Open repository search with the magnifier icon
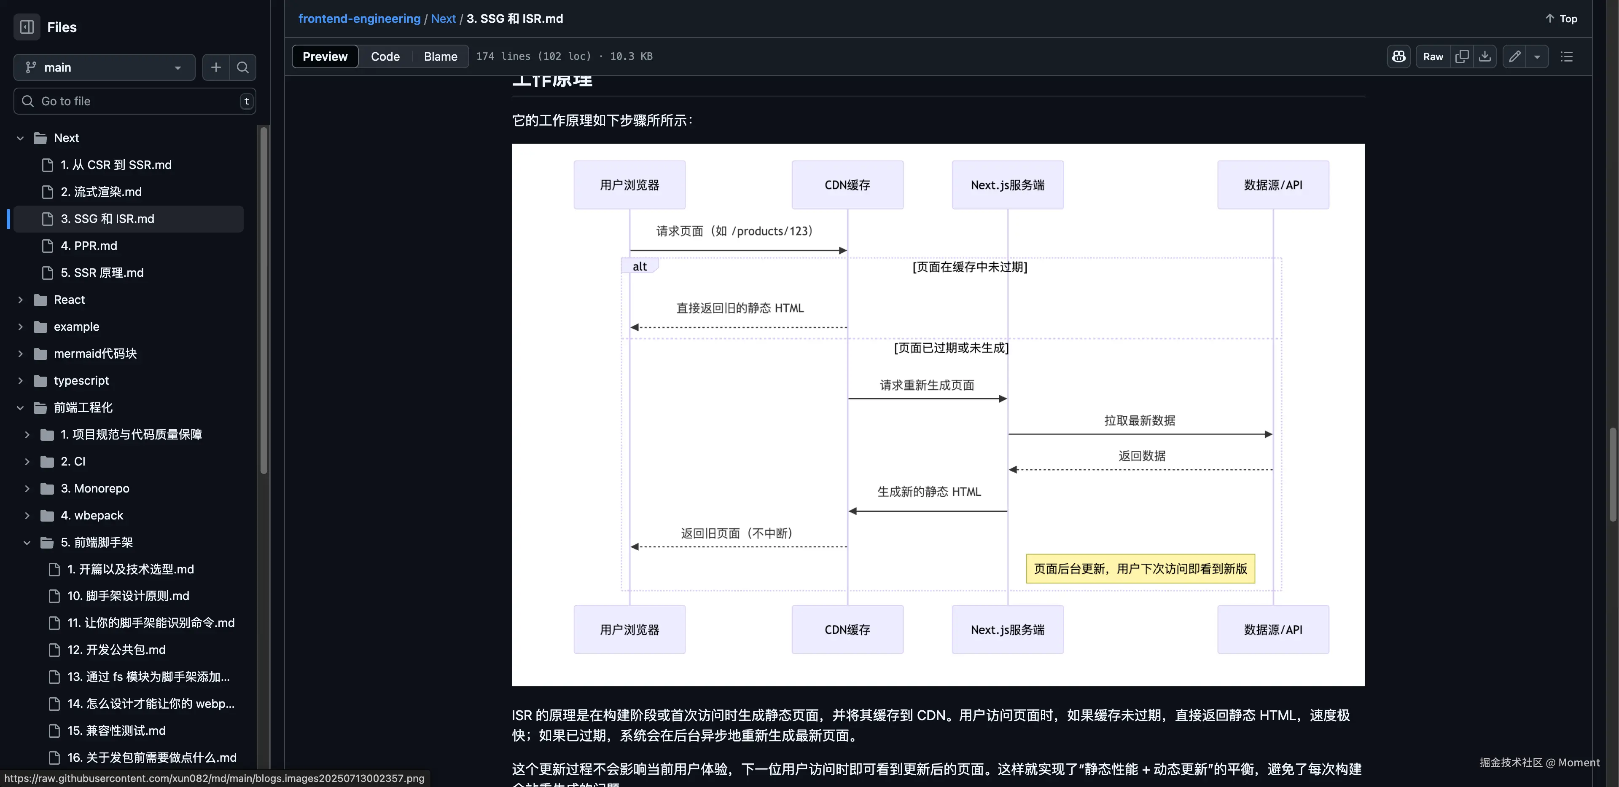1619x787 pixels. pos(243,67)
